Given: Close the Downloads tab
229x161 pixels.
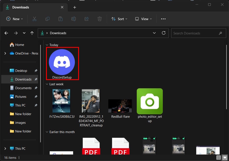Looking at the screenshot, I should point(62,7).
